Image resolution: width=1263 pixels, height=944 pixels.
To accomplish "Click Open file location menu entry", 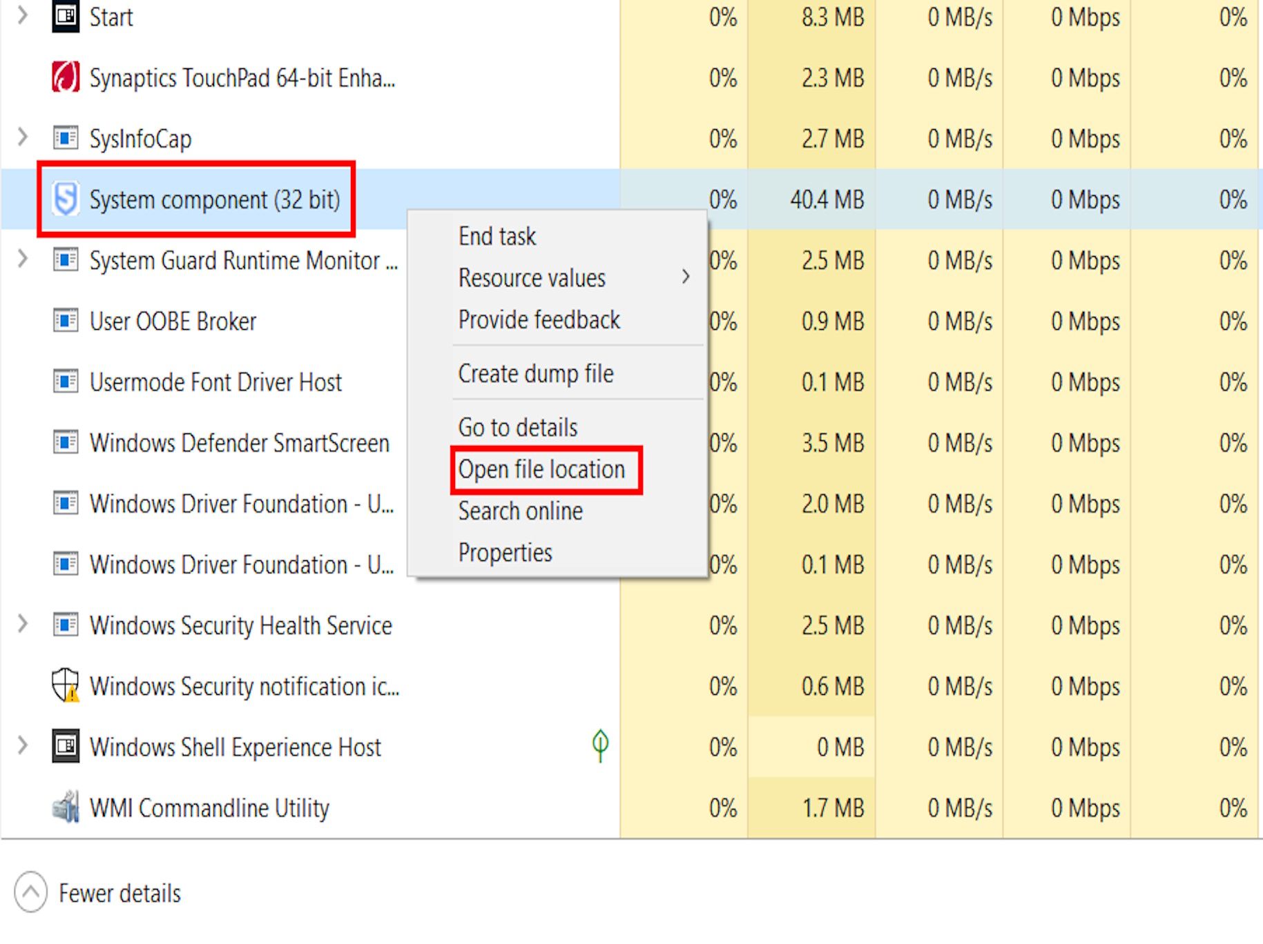I will [x=542, y=470].
